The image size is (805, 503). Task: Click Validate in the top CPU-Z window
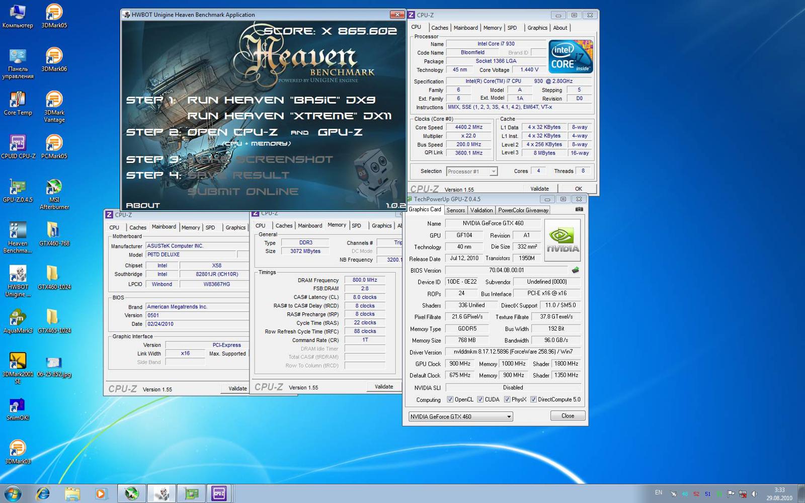click(539, 189)
